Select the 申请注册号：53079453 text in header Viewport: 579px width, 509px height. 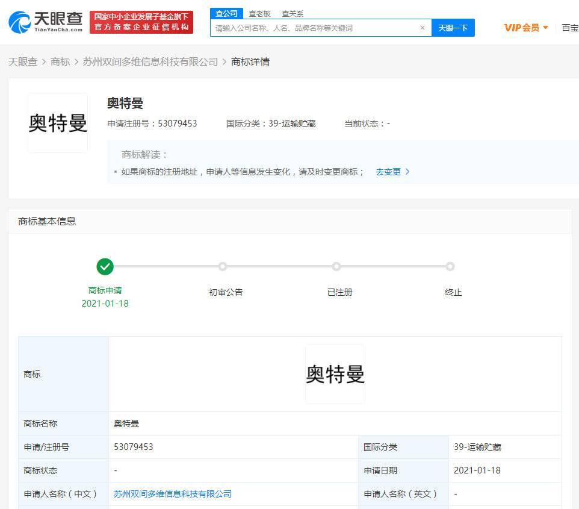[152, 123]
